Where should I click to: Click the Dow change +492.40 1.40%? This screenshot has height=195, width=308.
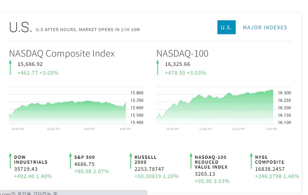(33, 176)
